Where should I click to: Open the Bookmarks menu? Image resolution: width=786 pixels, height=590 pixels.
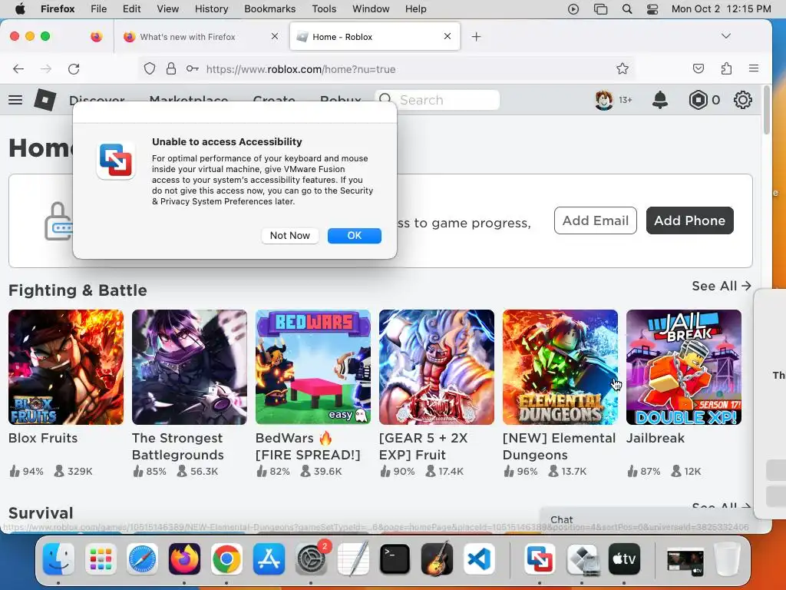point(269,9)
